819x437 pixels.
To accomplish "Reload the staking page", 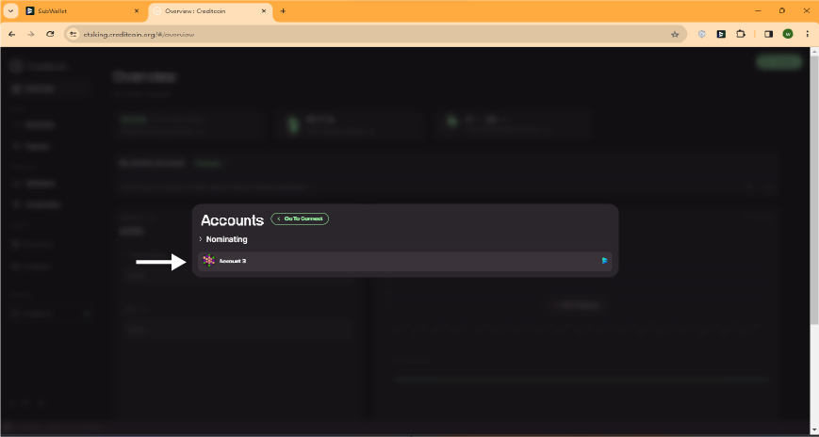I will (x=50, y=34).
